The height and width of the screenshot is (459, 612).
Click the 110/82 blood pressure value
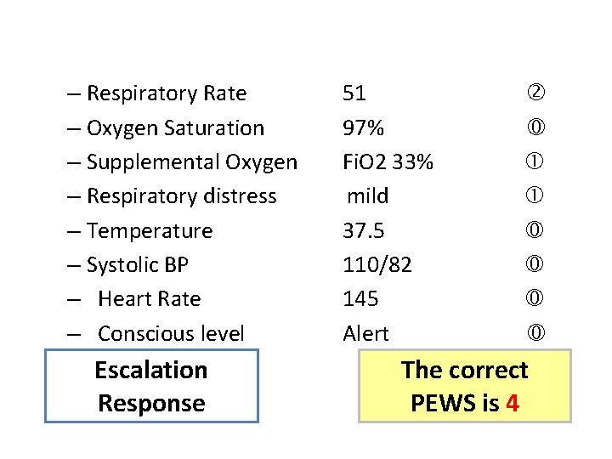(x=377, y=265)
